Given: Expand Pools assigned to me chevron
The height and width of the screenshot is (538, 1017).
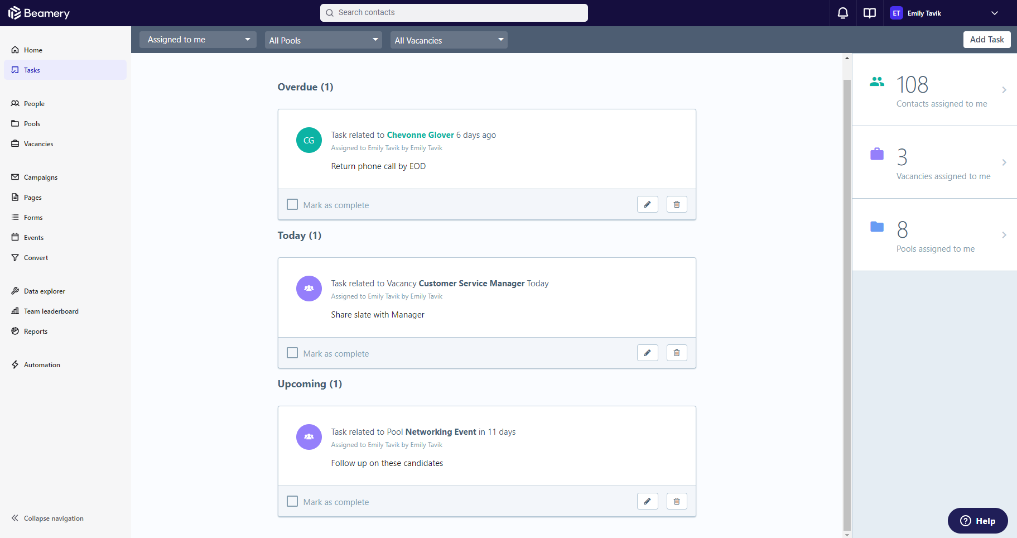Looking at the screenshot, I should click(1004, 235).
